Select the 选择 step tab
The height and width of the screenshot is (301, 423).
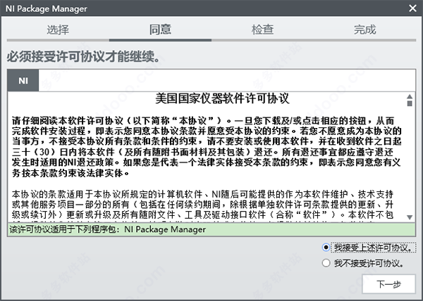coord(58,30)
